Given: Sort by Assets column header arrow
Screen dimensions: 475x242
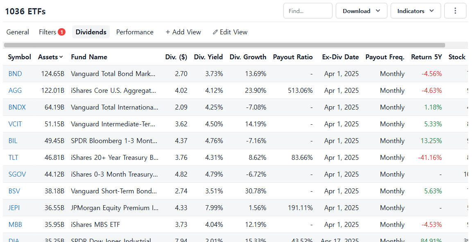Looking at the screenshot, I should [61, 57].
